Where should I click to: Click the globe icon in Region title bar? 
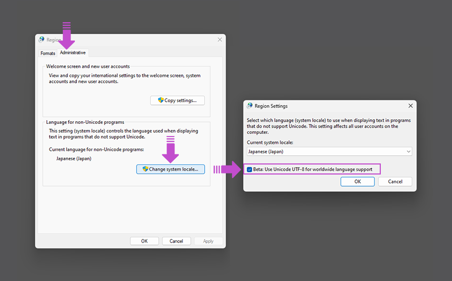tap(42, 40)
